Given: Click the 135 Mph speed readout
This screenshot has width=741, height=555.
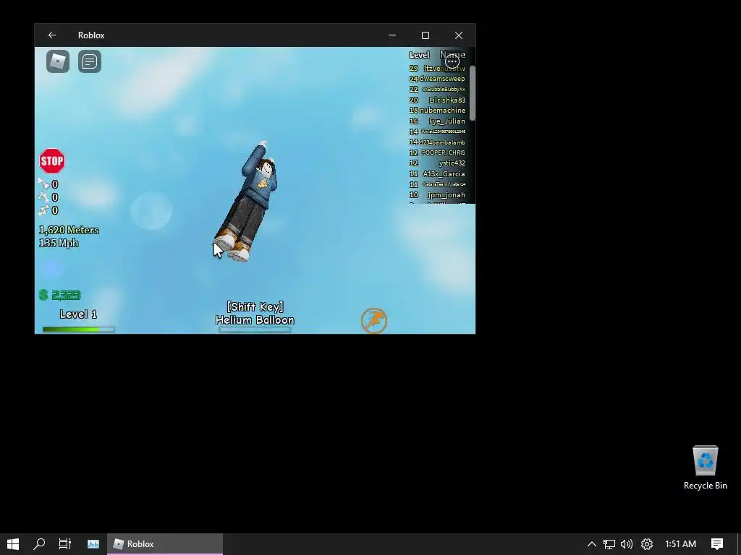Looking at the screenshot, I should click(x=59, y=243).
